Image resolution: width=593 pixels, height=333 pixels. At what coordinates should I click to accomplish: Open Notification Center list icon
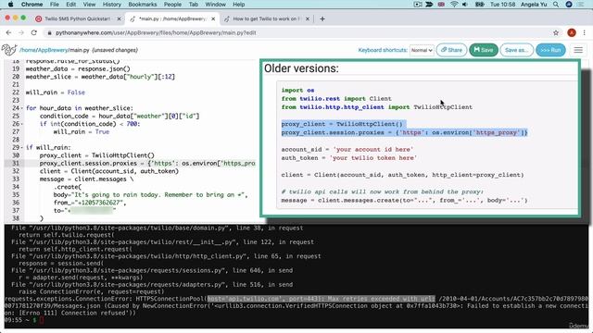coord(581,4)
